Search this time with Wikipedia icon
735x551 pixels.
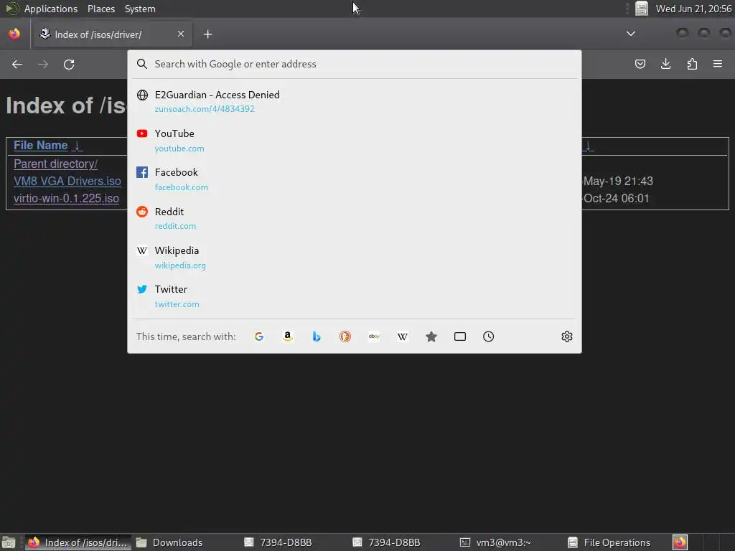402,336
